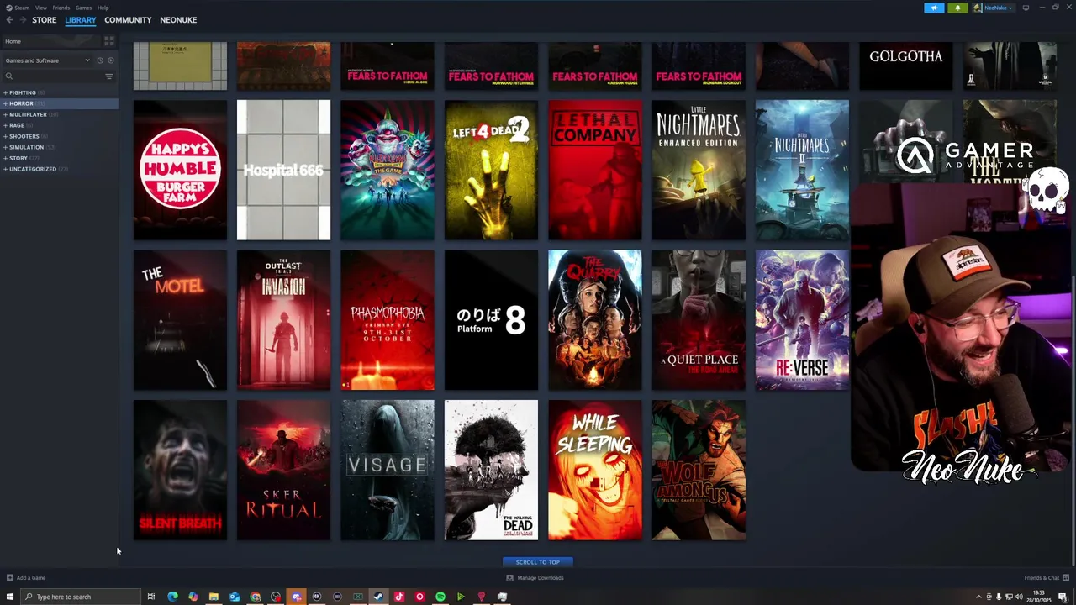Toggle ready to play filter icon
This screenshot has width=1076, height=605.
tap(110, 60)
